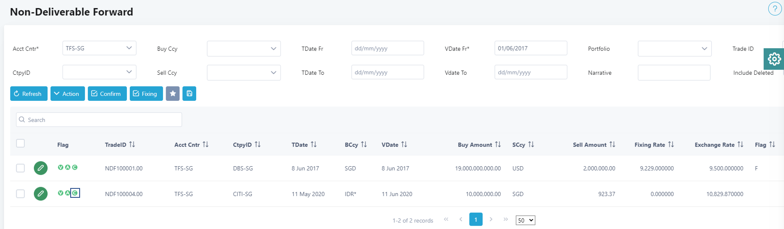The height and width of the screenshot is (229, 784).
Task: Select the checkbox for NDF100001.00 row
Action: coord(21,168)
